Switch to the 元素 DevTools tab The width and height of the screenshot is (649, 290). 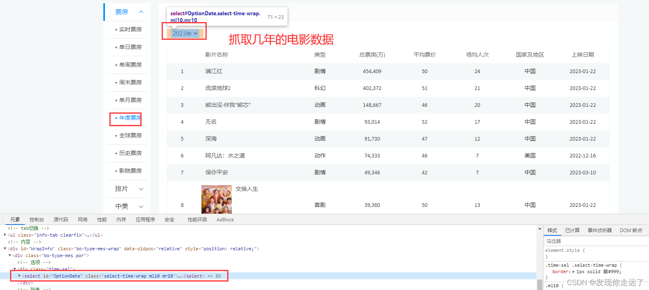point(15,220)
